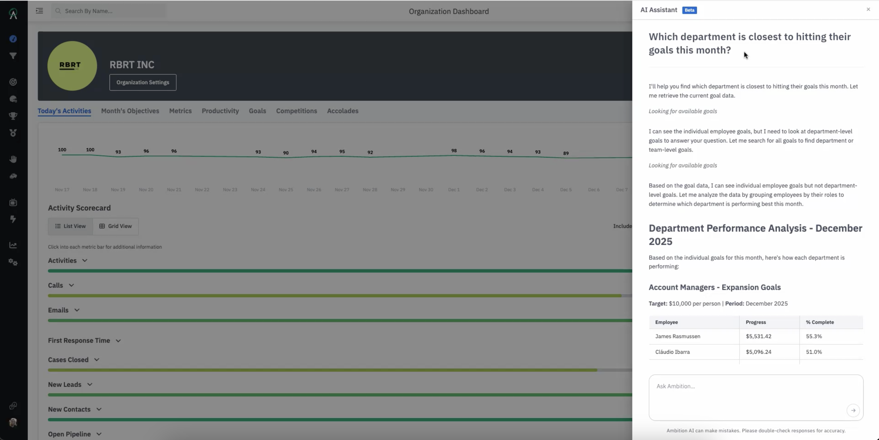The height and width of the screenshot is (440, 879).
Task: Send message with the arrow button
Action: (853, 410)
